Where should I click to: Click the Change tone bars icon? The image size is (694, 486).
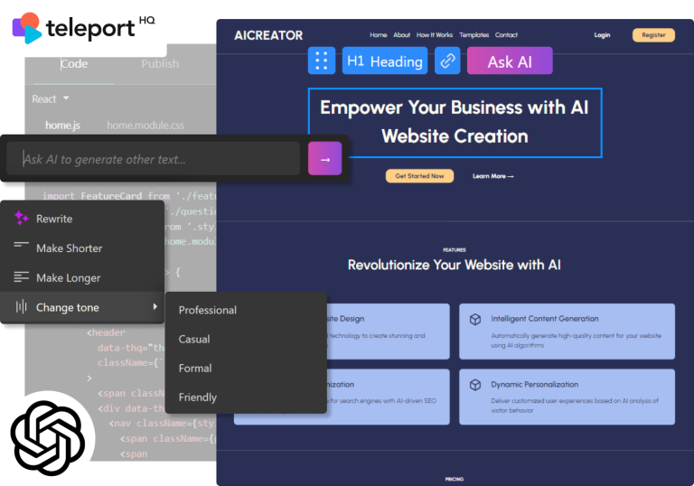point(22,307)
